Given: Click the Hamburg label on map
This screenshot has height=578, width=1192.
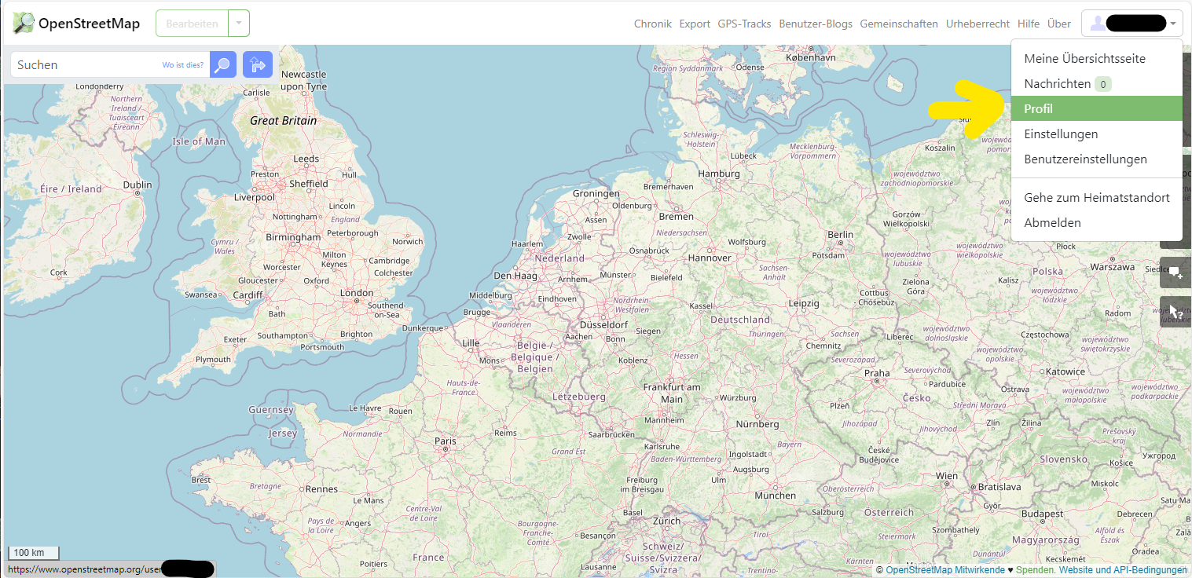Looking at the screenshot, I should point(719,174).
